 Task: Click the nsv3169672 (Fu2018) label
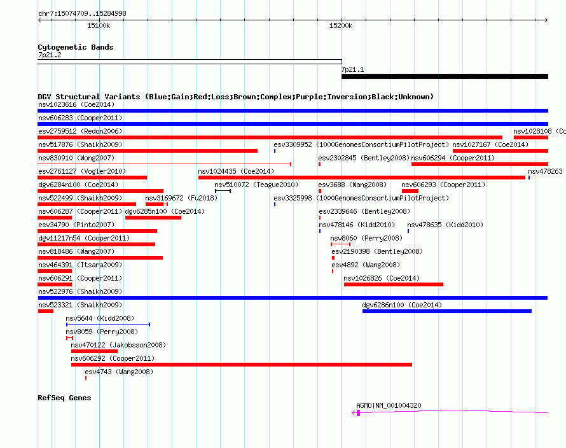point(181,199)
